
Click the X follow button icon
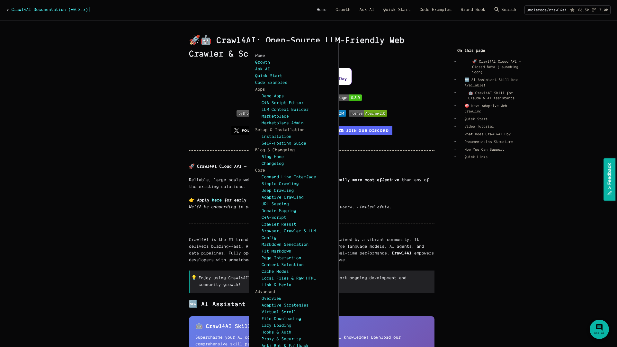pyautogui.click(x=237, y=130)
